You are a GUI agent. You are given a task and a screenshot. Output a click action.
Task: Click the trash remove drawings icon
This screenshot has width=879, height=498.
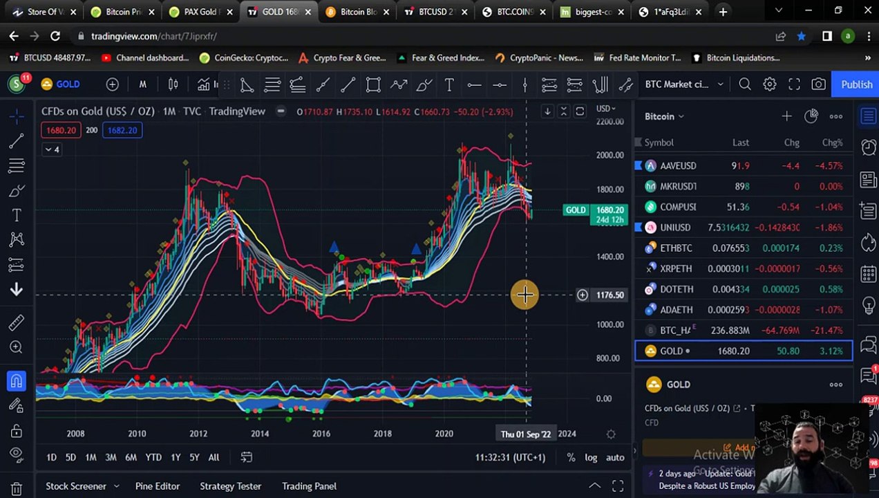tap(17, 488)
